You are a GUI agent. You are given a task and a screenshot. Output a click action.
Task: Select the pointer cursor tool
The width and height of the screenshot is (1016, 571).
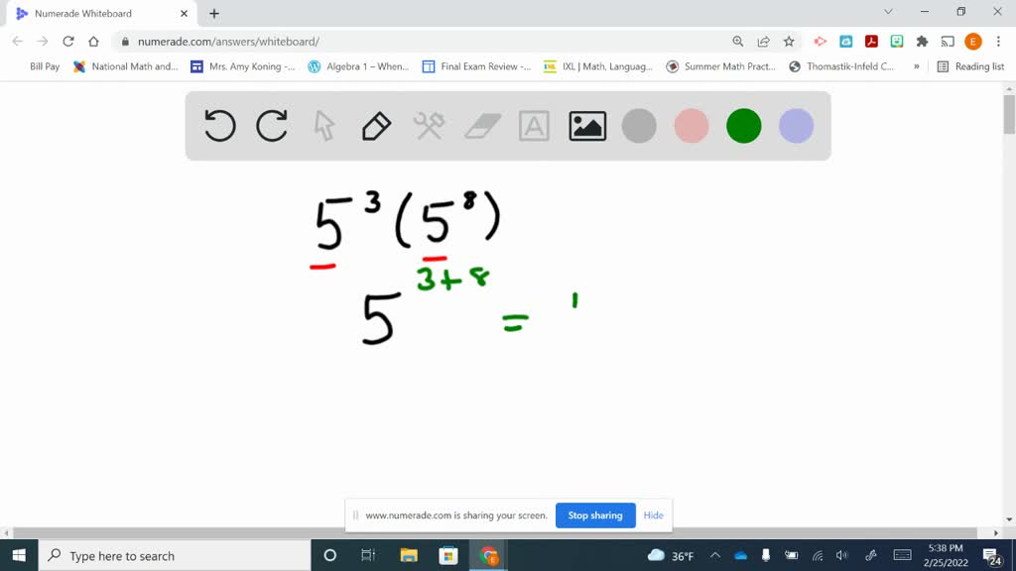tap(324, 126)
